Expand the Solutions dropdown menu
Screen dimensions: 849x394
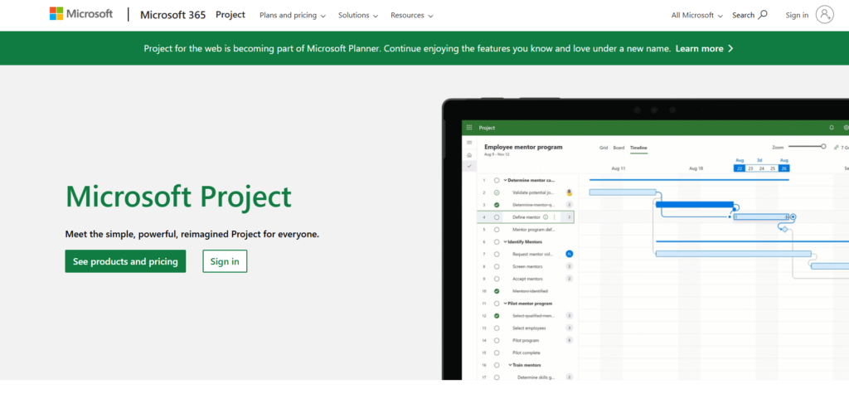(358, 15)
